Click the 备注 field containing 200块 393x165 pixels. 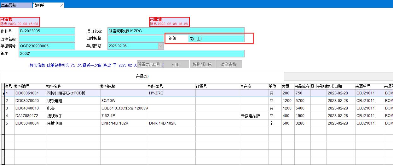coord(131,54)
